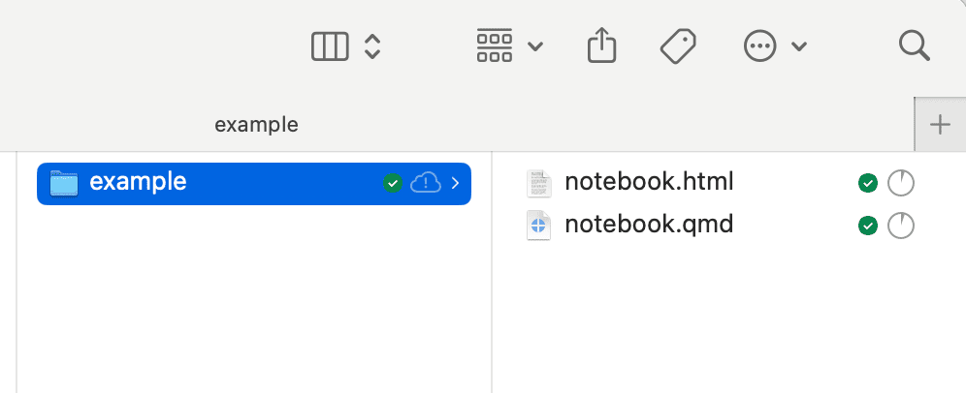Click the Share toolbar icon
The height and width of the screenshot is (393, 966).
point(602,45)
